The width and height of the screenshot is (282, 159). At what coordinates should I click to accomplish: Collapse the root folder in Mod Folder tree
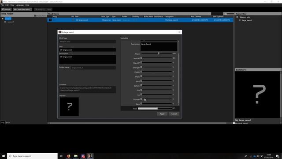pos(3,19)
